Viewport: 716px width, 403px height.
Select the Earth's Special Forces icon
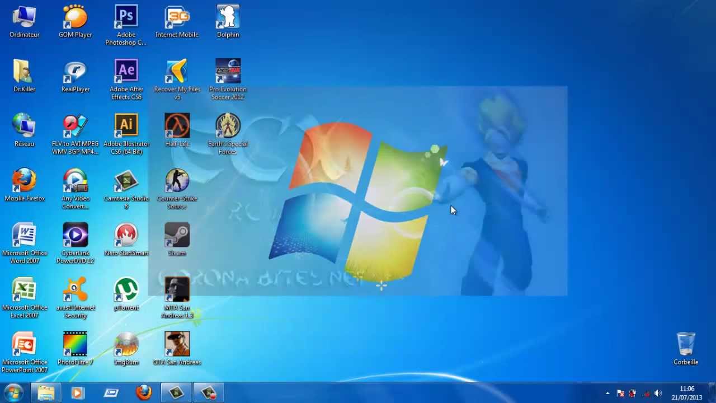228,135
